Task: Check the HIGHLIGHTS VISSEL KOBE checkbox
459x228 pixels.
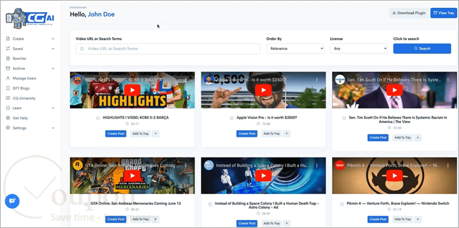Action: pos(98,118)
